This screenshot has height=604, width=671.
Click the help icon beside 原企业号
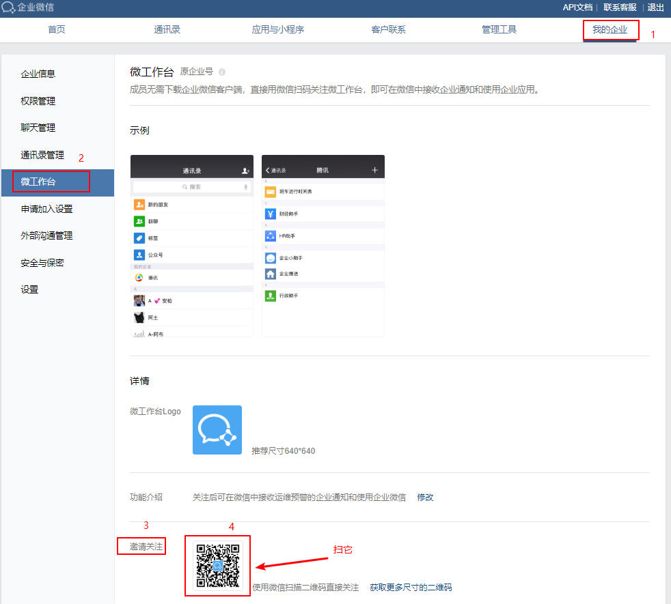(x=222, y=72)
